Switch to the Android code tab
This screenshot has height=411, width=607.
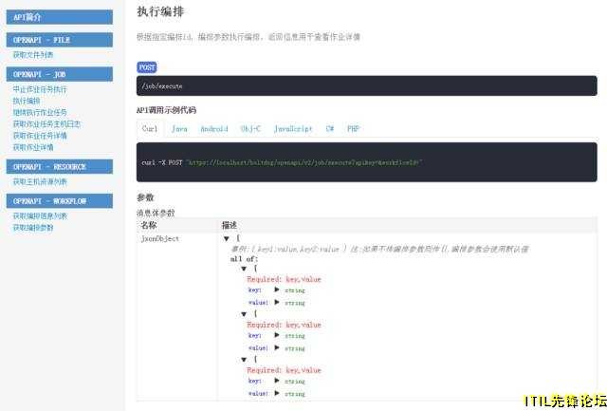coord(214,128)
